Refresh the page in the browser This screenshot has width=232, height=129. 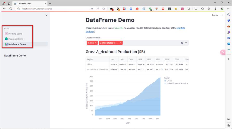pos(11,9)
